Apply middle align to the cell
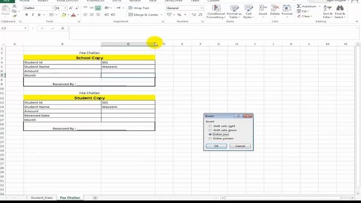This screenshot has height=203, width=361. point(91,8)
